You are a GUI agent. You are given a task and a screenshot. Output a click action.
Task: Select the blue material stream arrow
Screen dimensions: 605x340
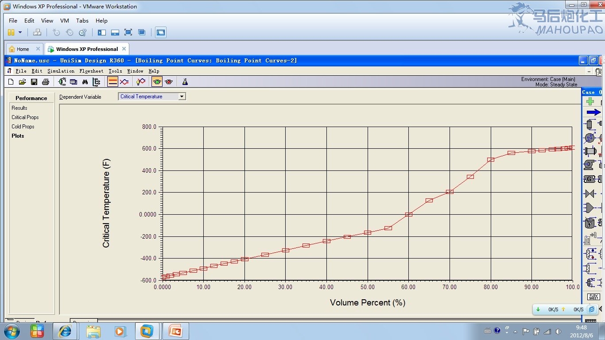(x=593, y=112)
